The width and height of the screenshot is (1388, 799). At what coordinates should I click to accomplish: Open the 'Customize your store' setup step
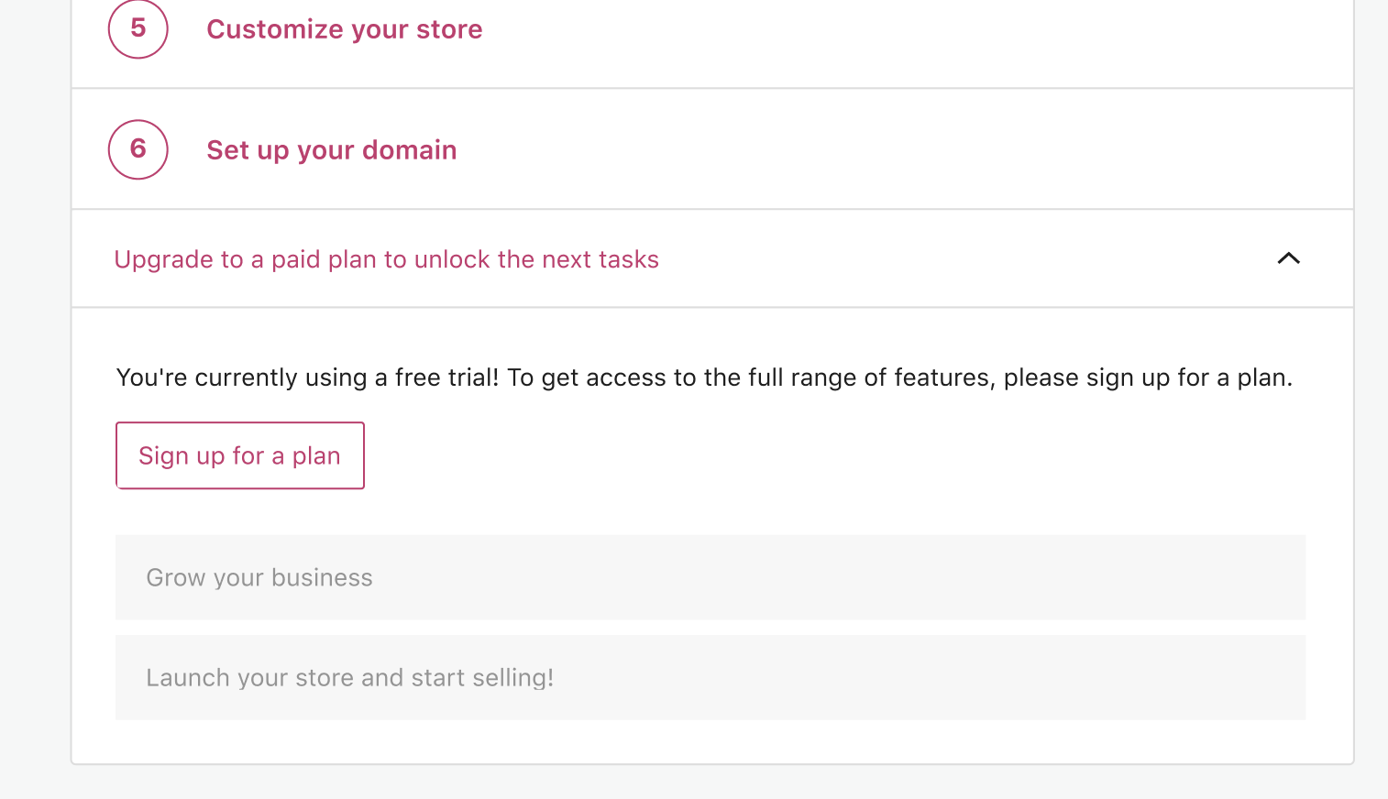click(x=345, y=28)
